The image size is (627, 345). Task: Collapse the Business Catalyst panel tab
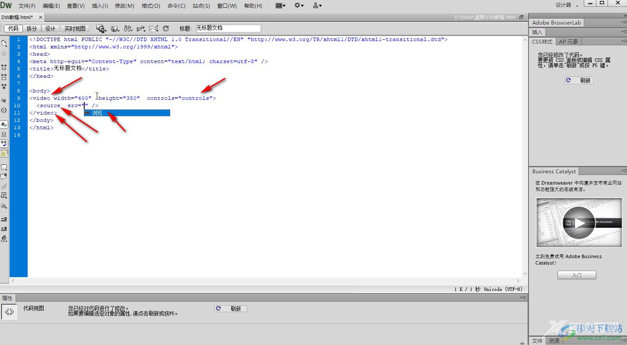pos(554,171)
